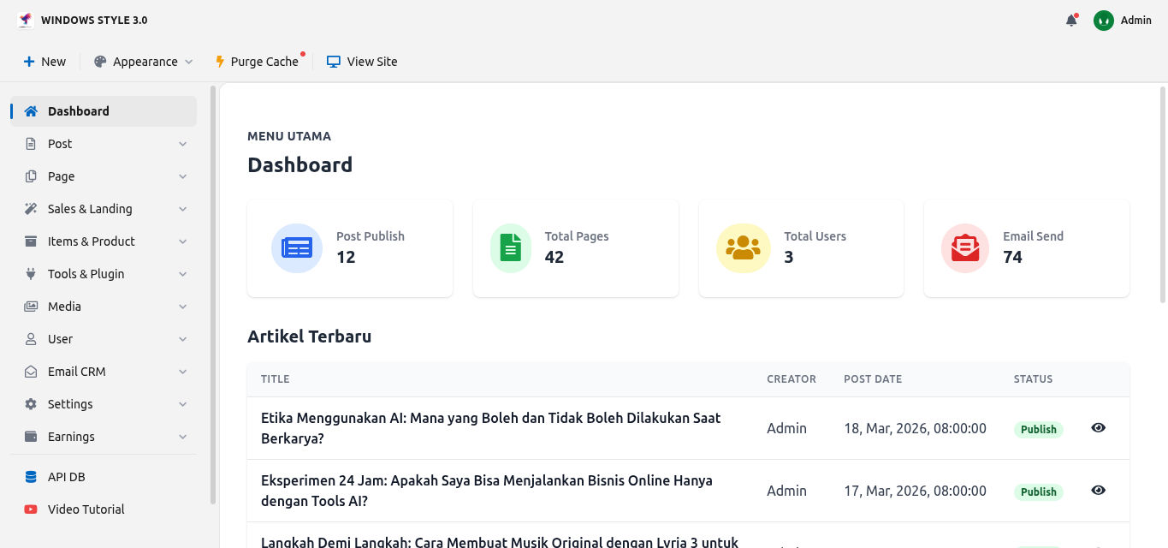The width and height of the screenshot is (1168, 548).
Task: Click the Email Send envelope icon
Action: (x=965, y=248)
